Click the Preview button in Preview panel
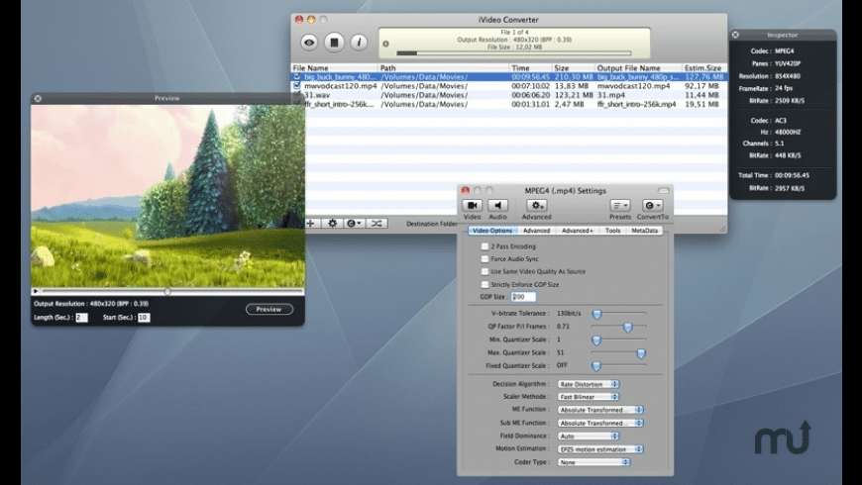Screen dimensions: 862x485 (x=269, y=309)
